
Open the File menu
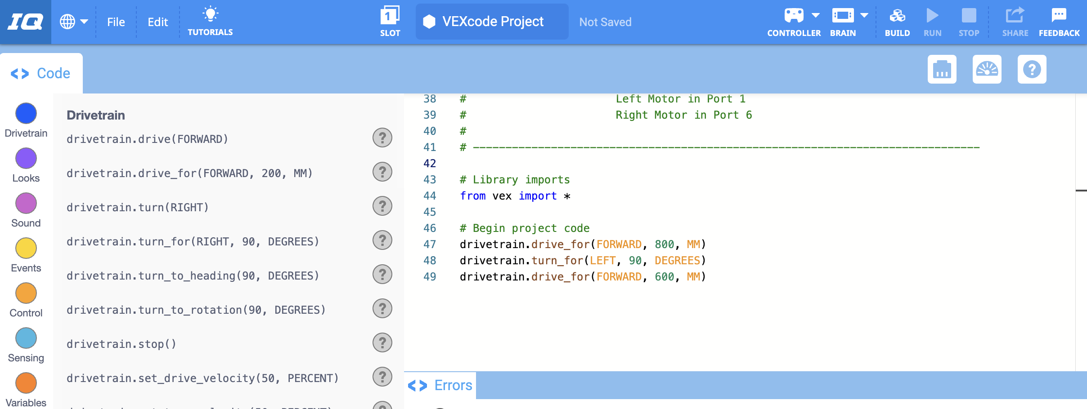116,22
